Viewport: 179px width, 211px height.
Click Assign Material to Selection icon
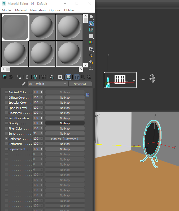[19, 77]
